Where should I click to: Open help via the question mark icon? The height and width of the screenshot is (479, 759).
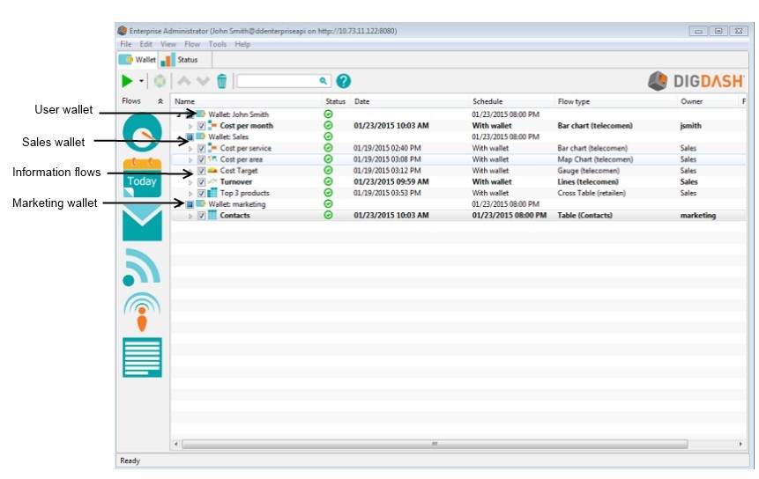(x=343, y=81)
